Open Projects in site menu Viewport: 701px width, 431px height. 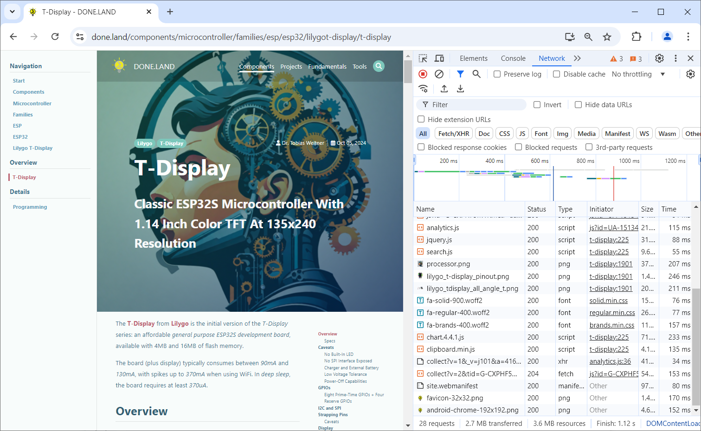pyautogui.click(x=291, y=67)
